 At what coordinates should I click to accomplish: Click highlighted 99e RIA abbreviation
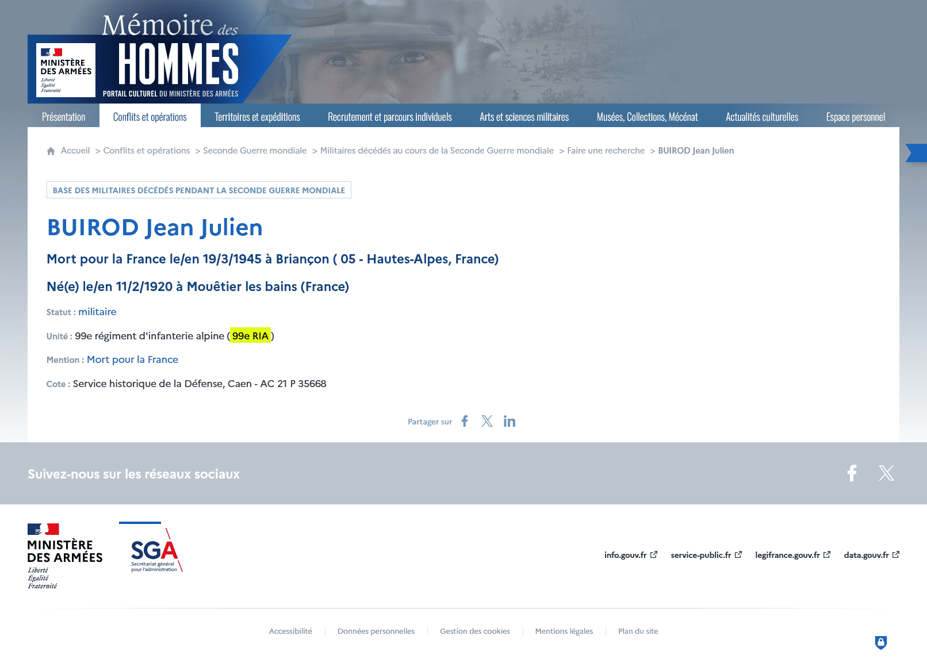(250, 336)
